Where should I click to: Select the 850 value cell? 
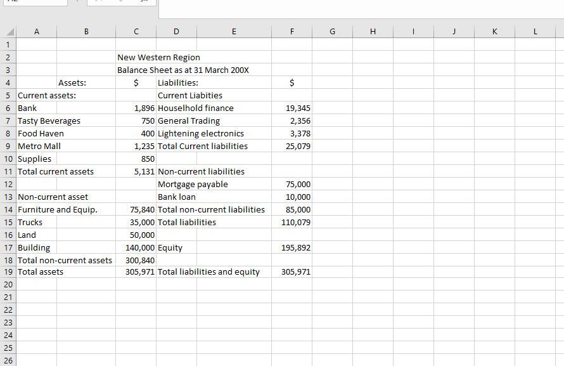[136, 159]
